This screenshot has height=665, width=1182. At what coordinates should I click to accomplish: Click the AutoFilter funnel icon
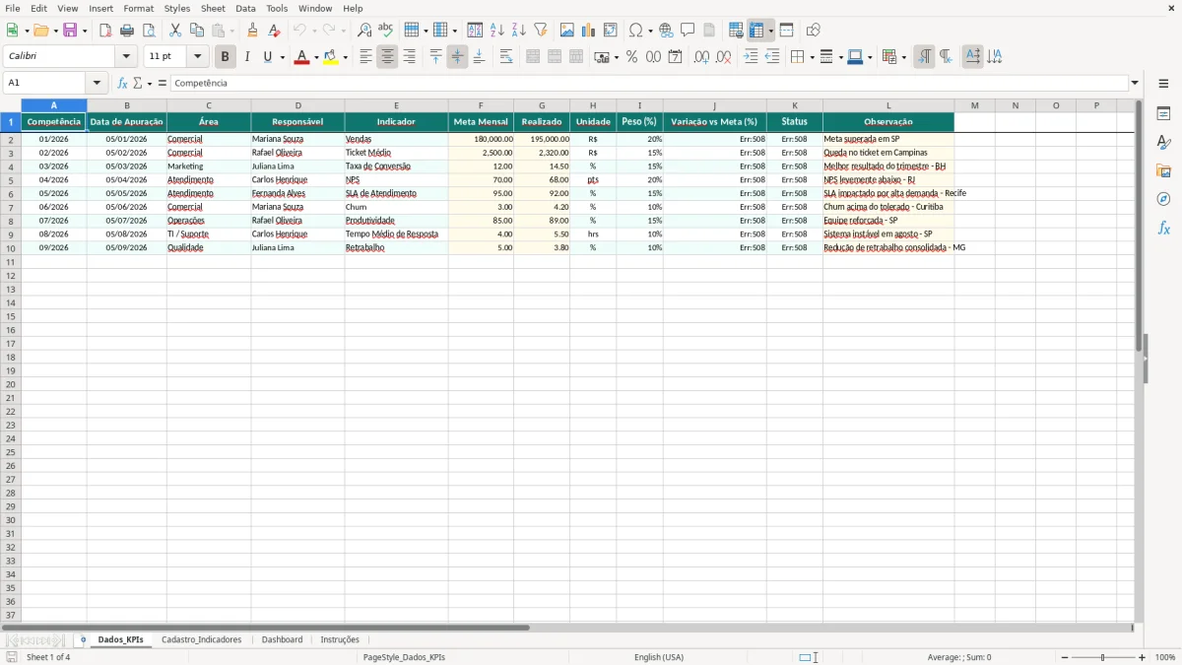541,31
